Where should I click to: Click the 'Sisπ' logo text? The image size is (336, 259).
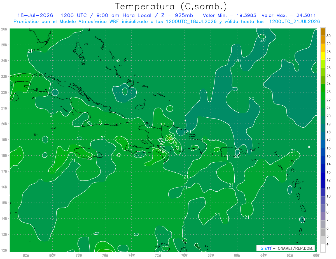(266, 248)
